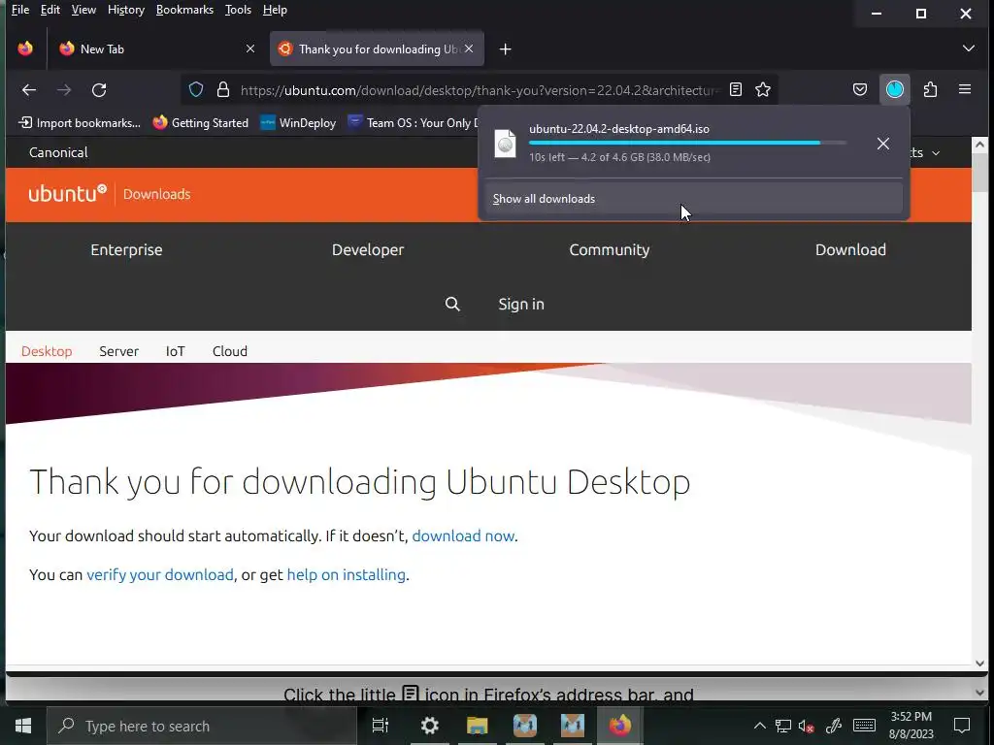The image size is (994, 745).
Task: Open Enterprise navigation item
Action: [126, 249]
